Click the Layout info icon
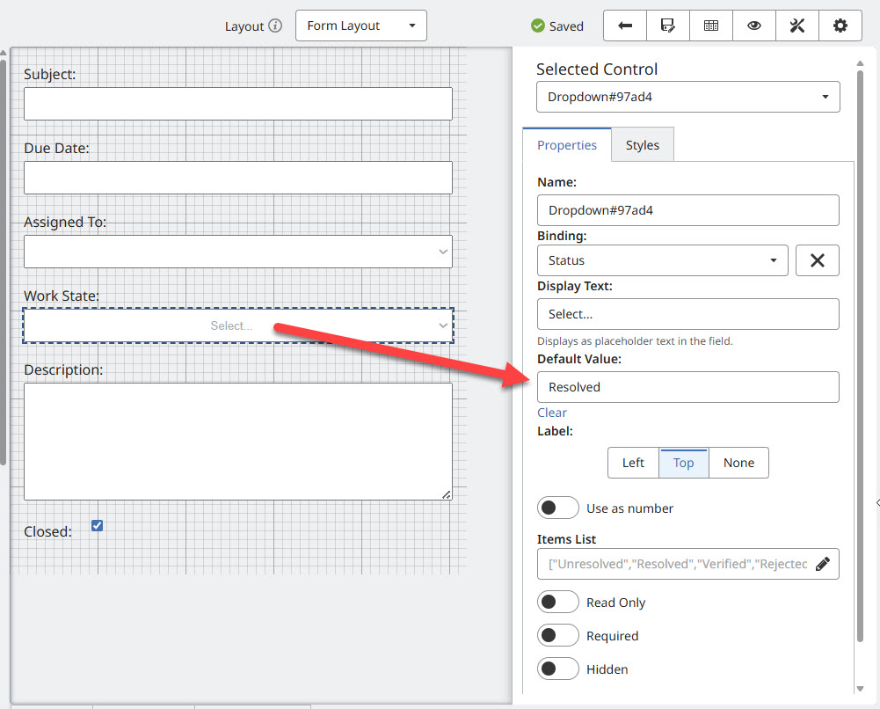The height and width of the screenshot is (709, 880). tap(275, 26)
